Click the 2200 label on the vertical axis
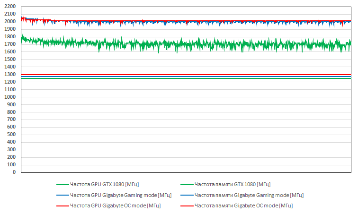The width and height of the screenshot is (358, 214). click(x=9, y=7)
